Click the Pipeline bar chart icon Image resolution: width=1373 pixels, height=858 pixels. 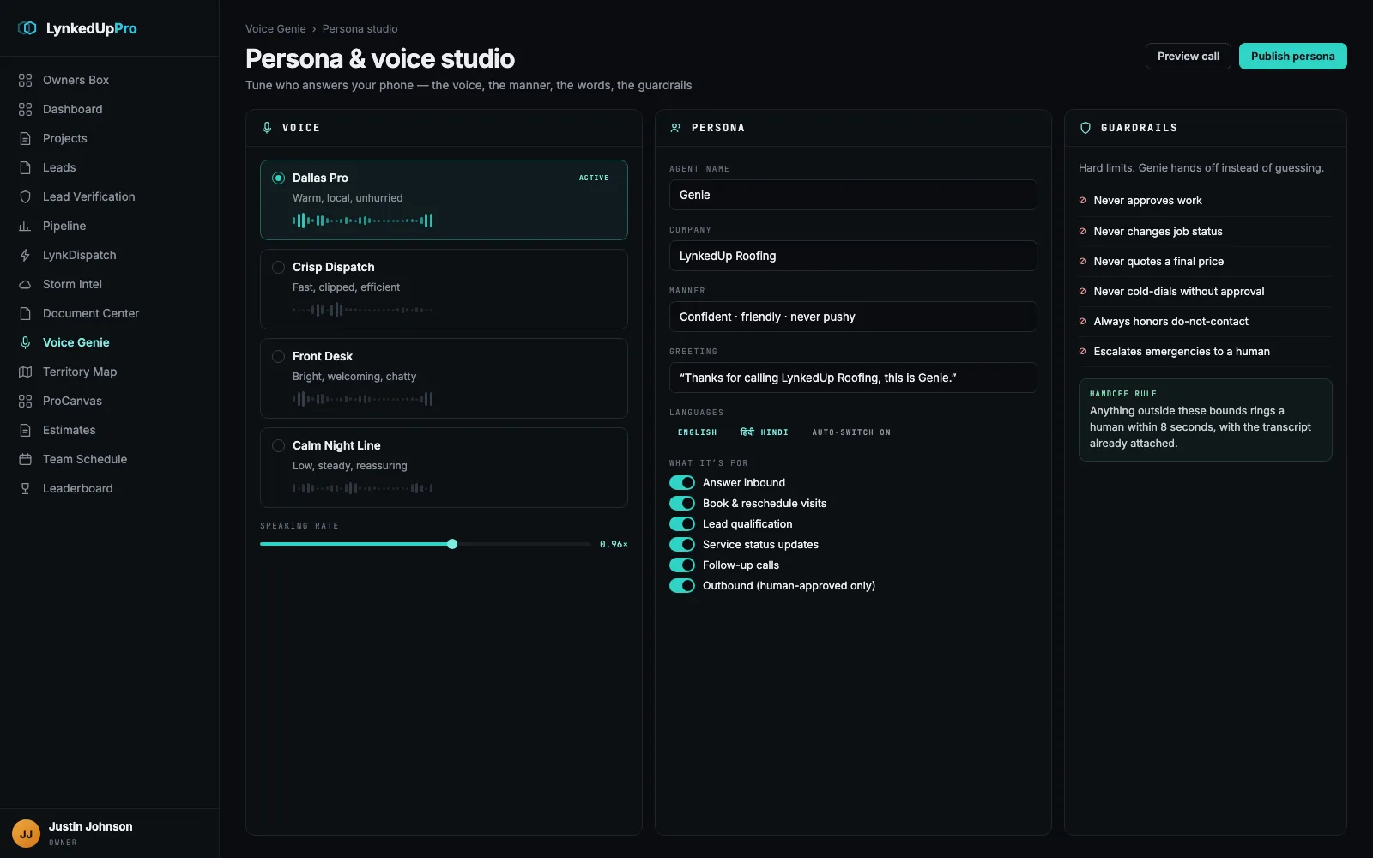pyautogui.click(x=25, y=226)
